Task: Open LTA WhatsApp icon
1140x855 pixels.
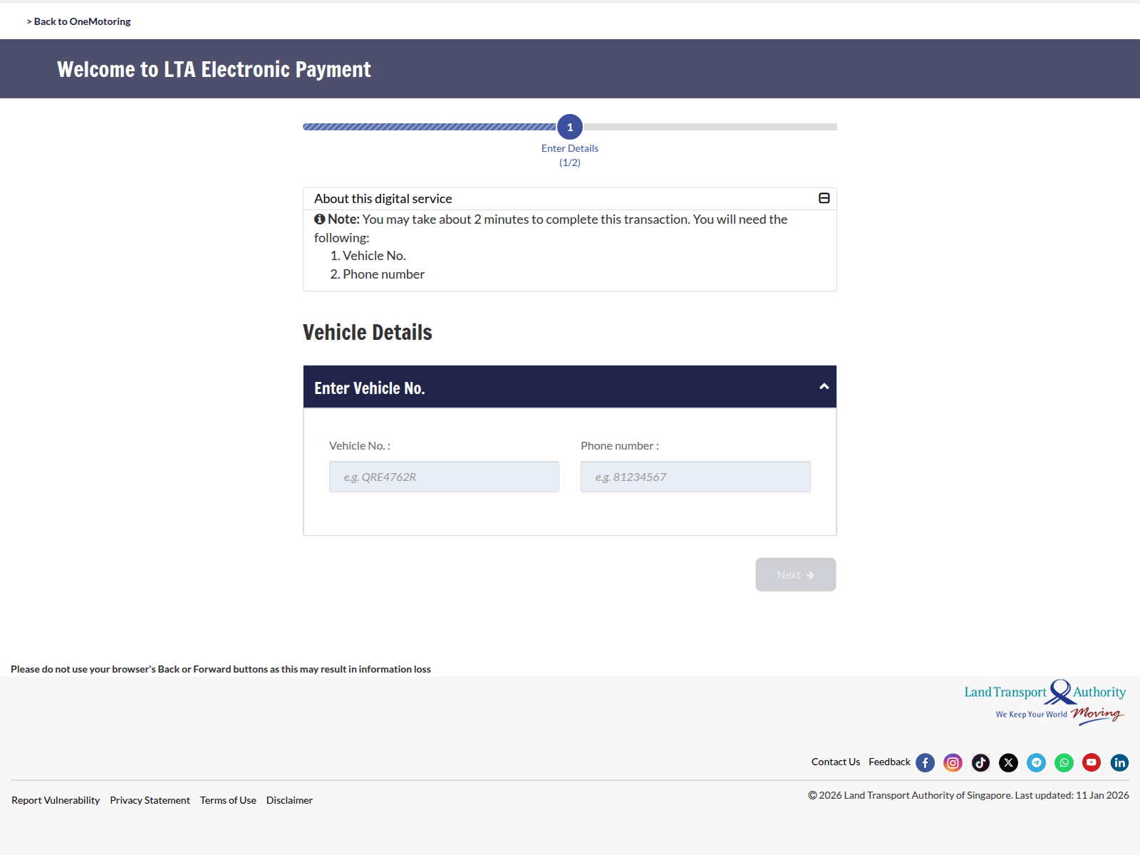Action: coord(1064,762)
